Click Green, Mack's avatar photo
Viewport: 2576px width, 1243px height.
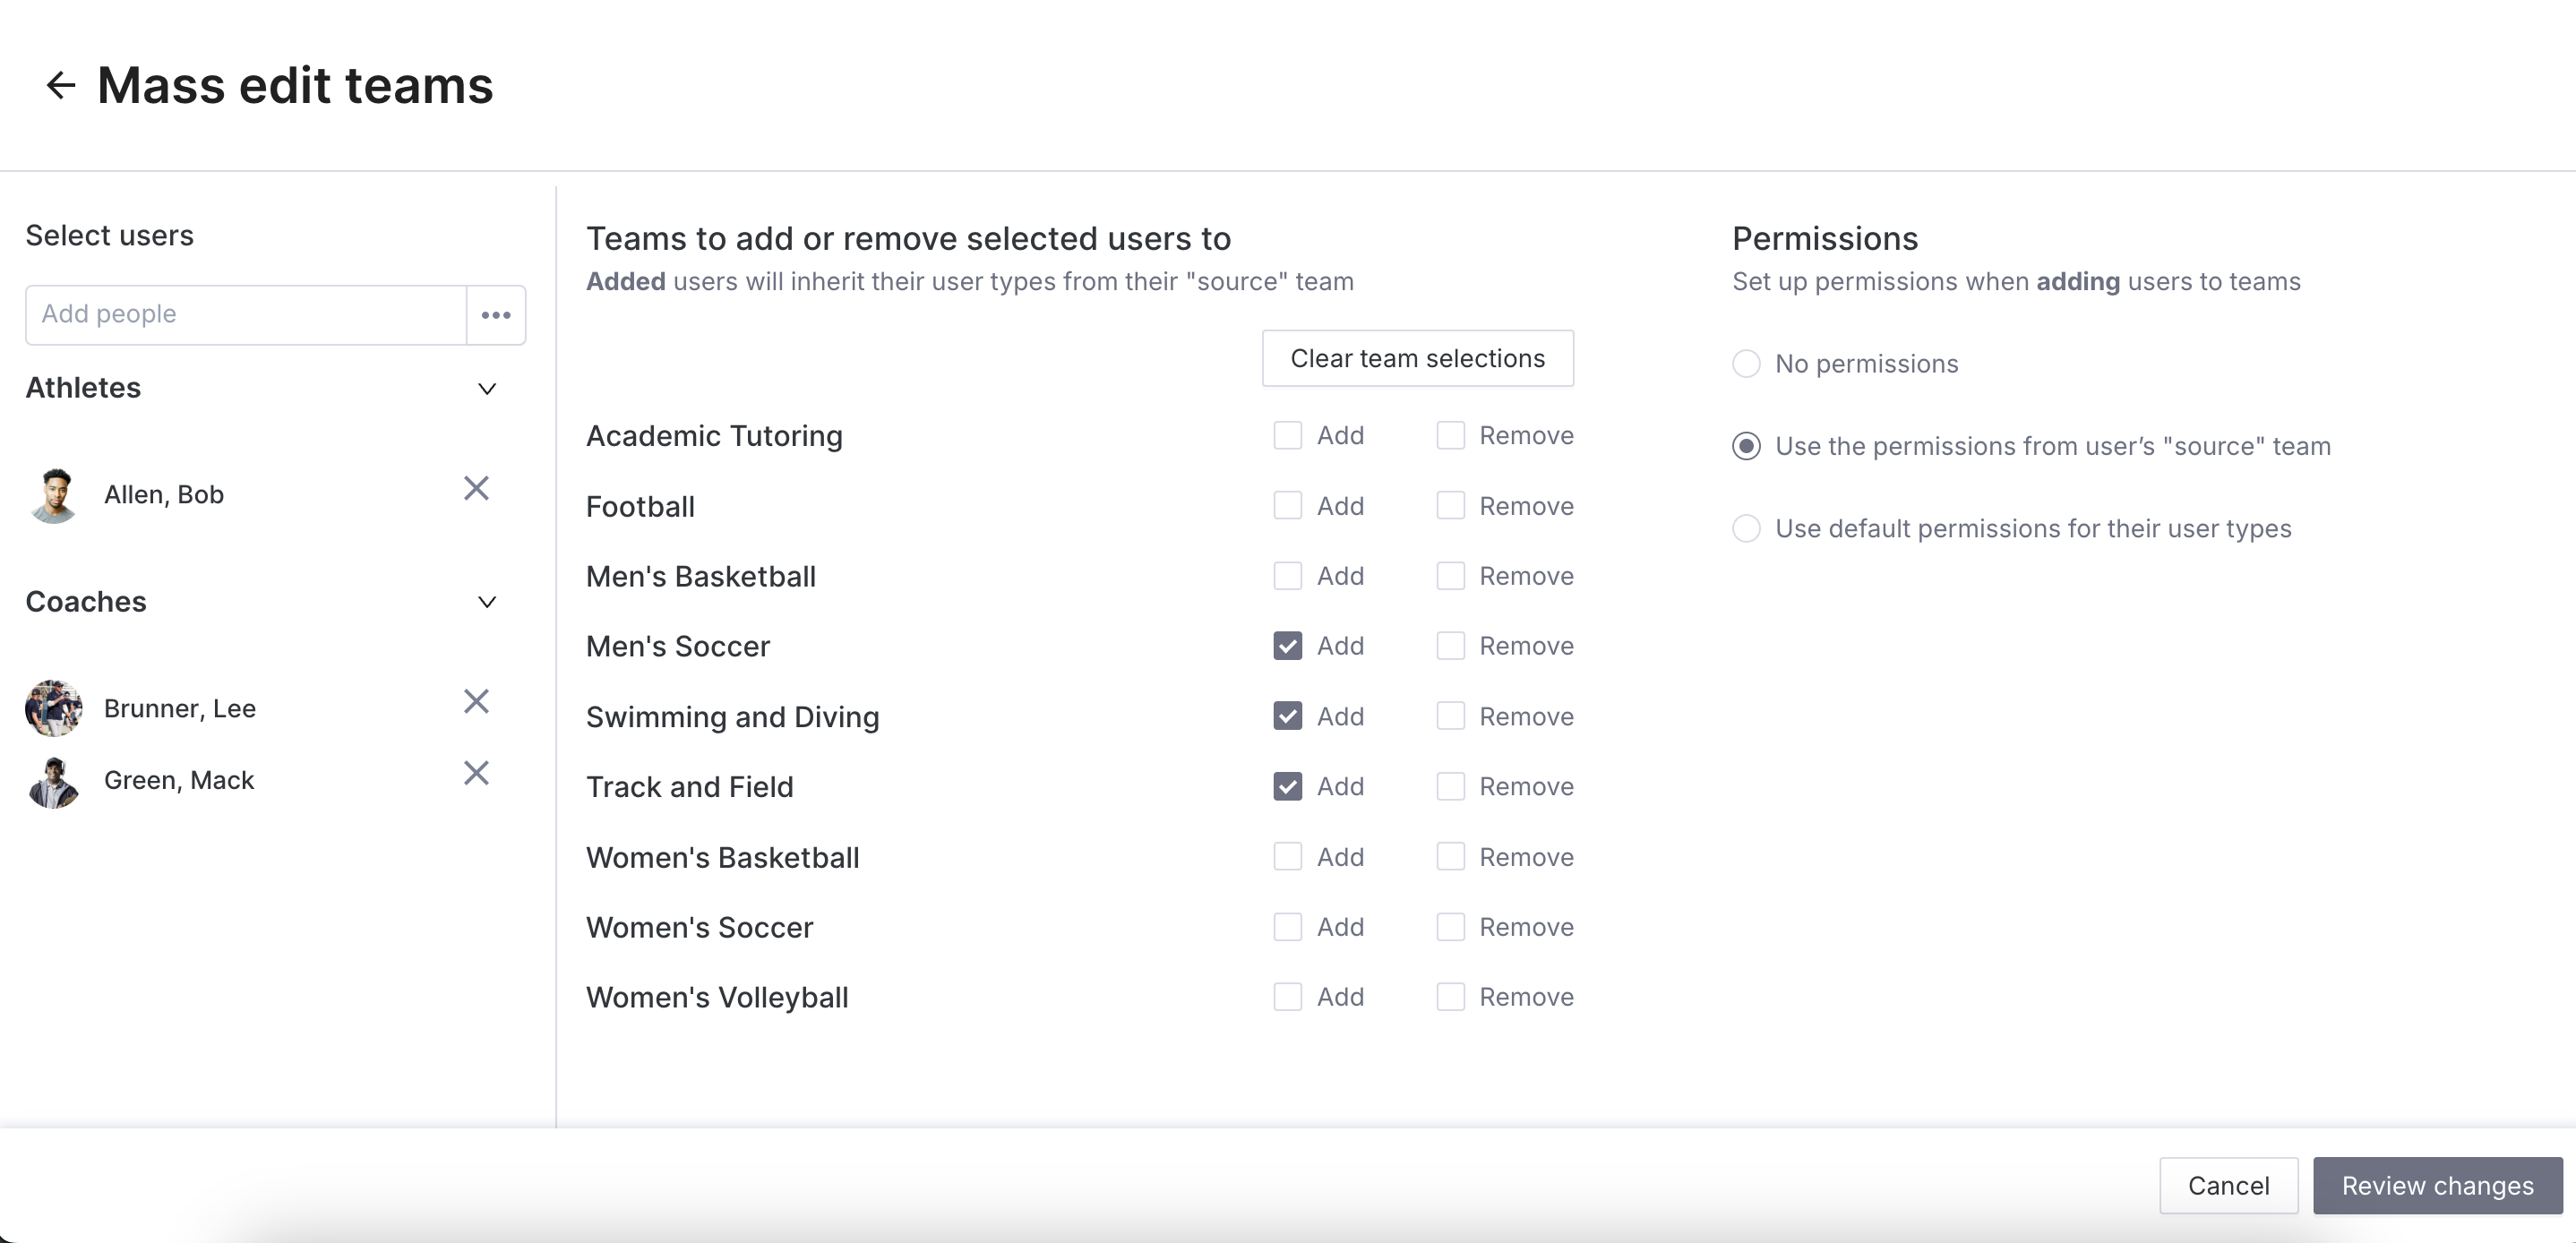point(54,781)
